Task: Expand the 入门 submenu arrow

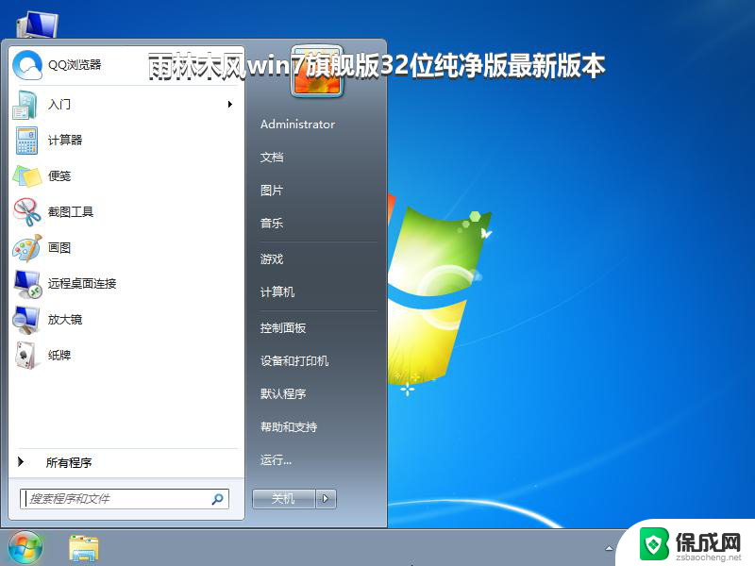Action: pyautogui.click(x=230, y=105)
